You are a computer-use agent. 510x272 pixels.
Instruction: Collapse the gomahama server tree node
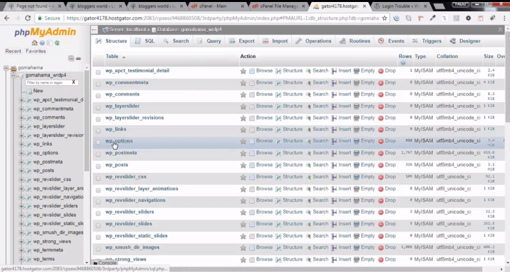6,68
